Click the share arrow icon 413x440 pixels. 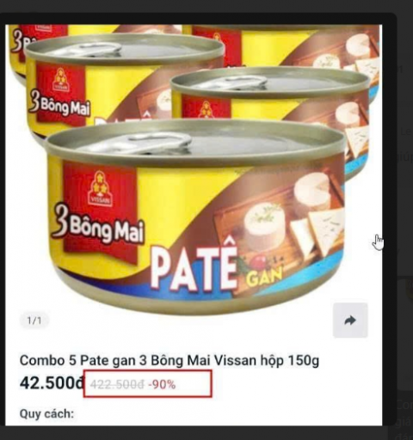click(x=350, y=320)
